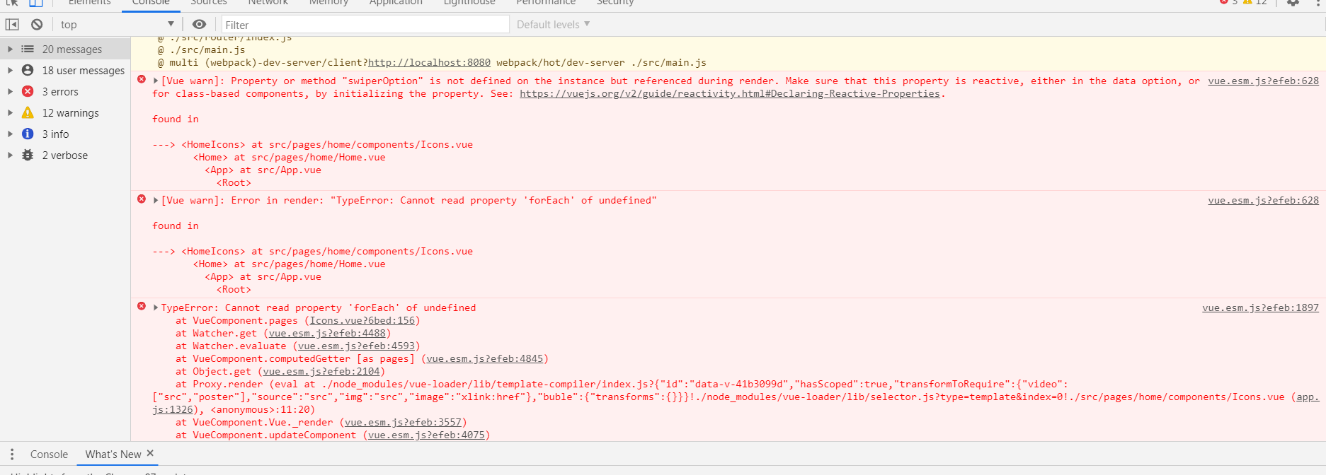Image resolution: width=1326 pixels, height=475 pixels.
Task: Switch to the drawer Console tab
Action: 49,455
